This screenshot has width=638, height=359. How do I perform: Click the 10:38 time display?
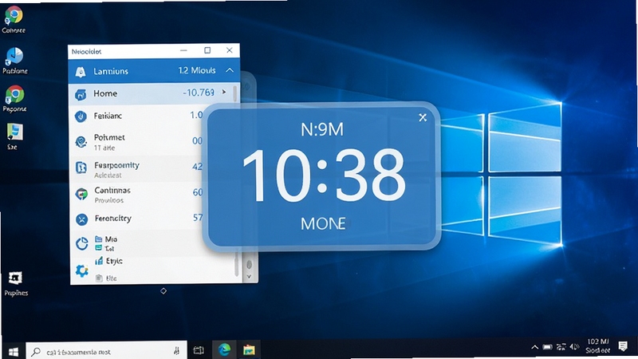(x=324, y=176)
